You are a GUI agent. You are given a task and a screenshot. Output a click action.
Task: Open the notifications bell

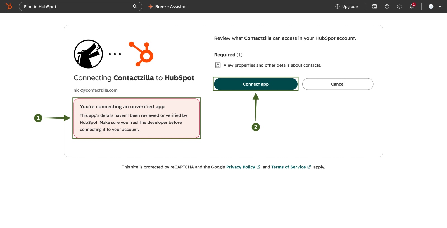pyautogui.click(x=412, y=6)
